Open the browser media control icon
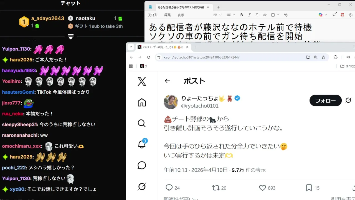355x200 pixels. point(348,57)
